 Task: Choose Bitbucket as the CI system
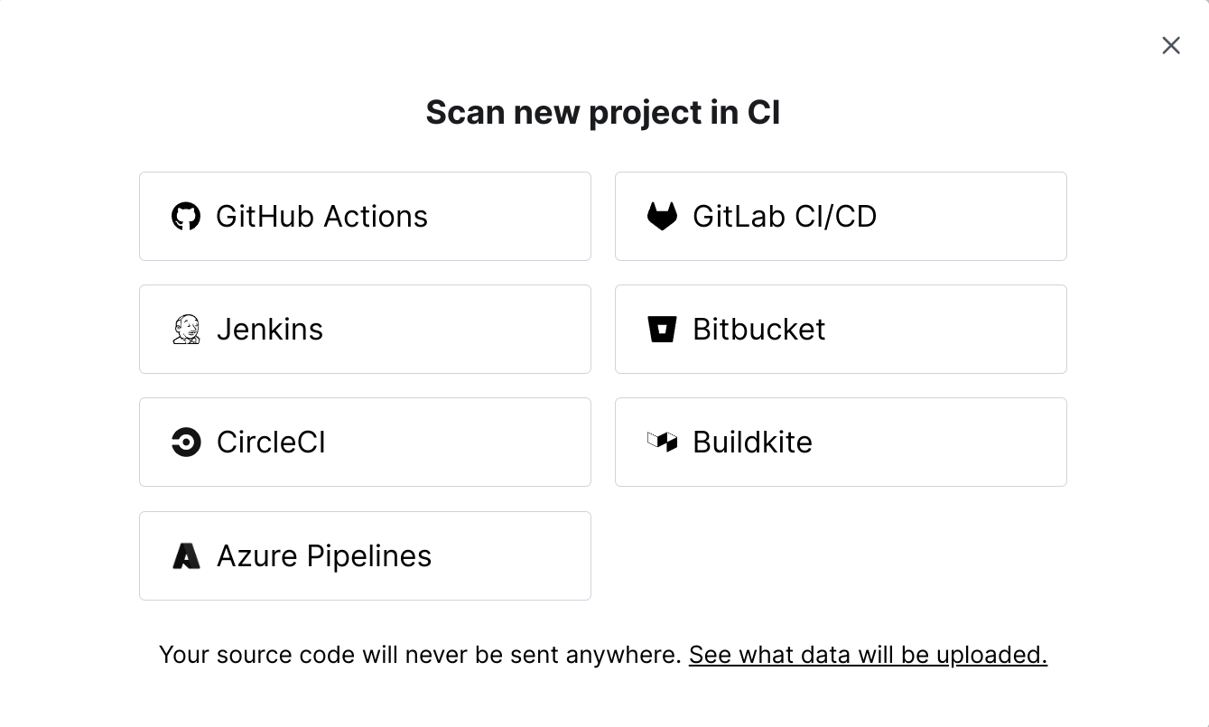(841, 329)
